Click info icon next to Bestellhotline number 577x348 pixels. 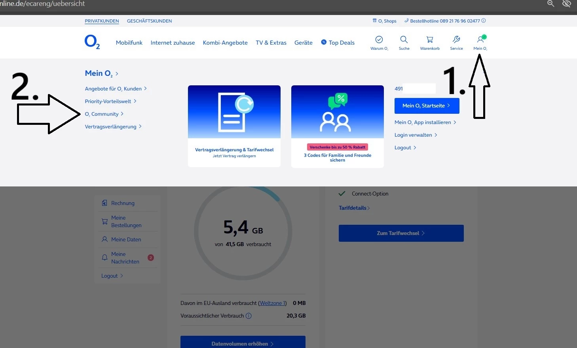pyautogui.click(x=484, y=21)
